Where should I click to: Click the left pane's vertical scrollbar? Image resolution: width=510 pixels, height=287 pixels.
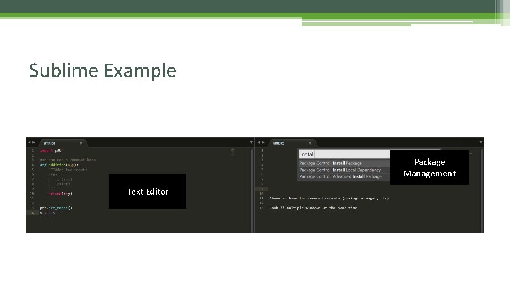click(252, 190)
